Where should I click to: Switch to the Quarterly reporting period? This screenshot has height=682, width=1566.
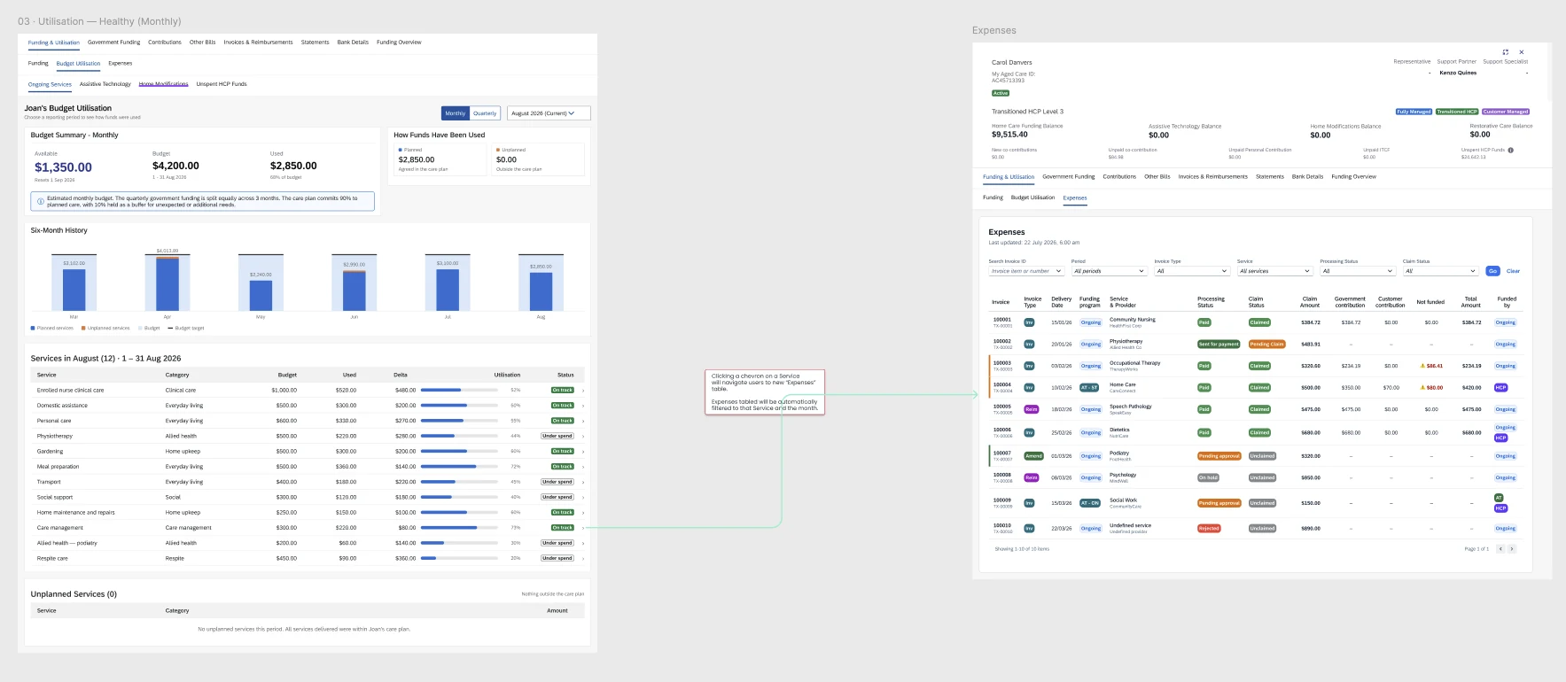pos(485,113)
